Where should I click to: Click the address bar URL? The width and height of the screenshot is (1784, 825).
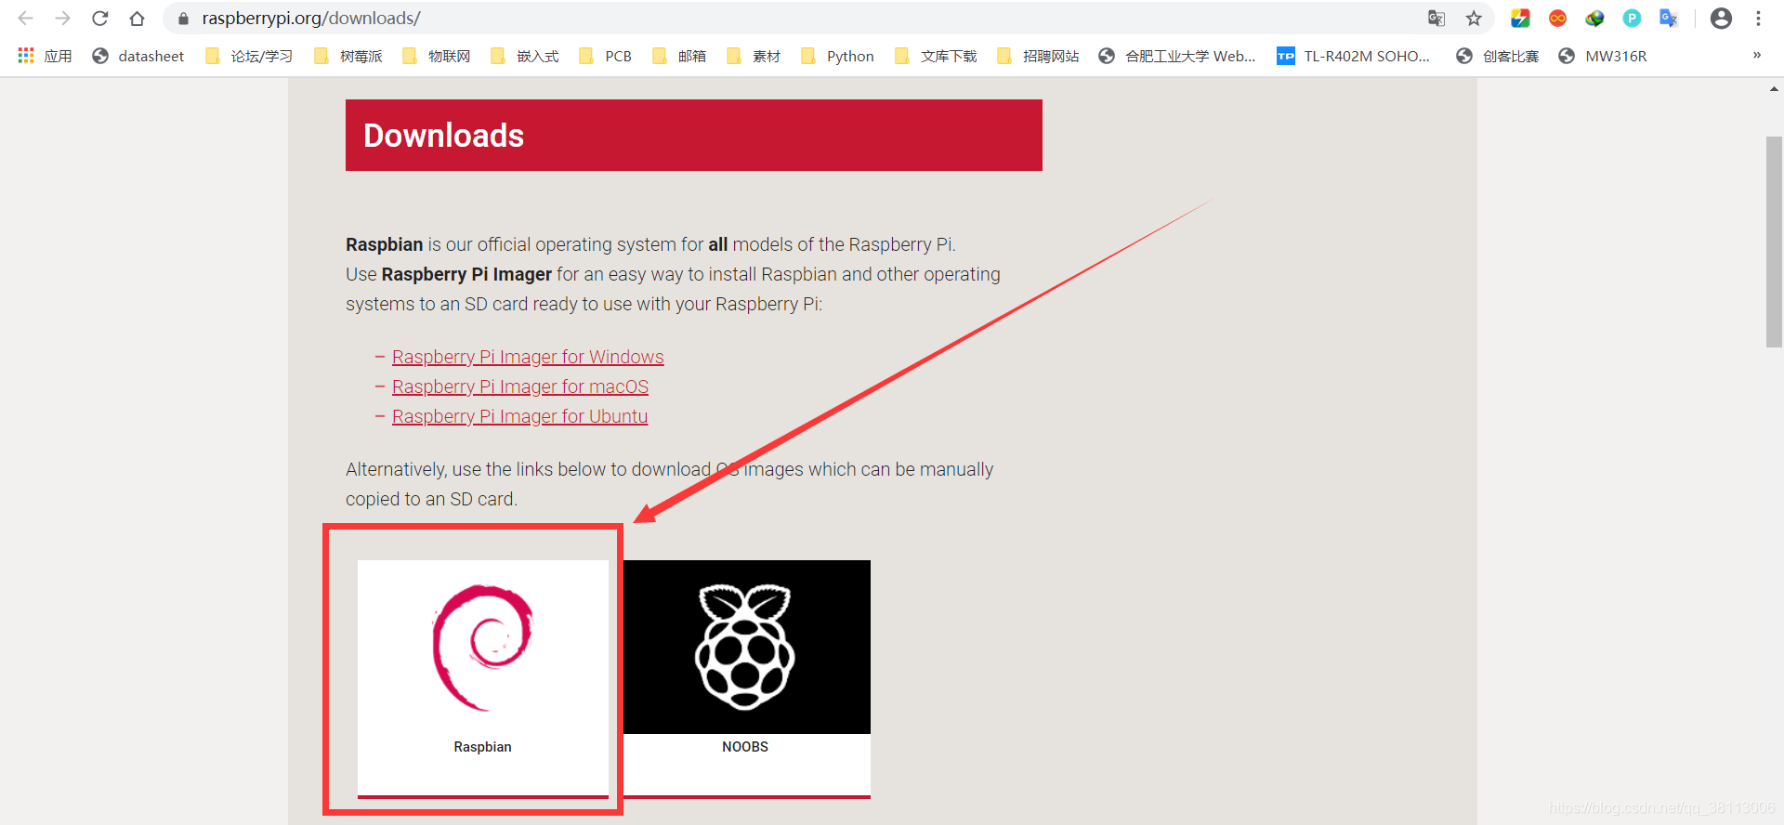tap(311, 19)
